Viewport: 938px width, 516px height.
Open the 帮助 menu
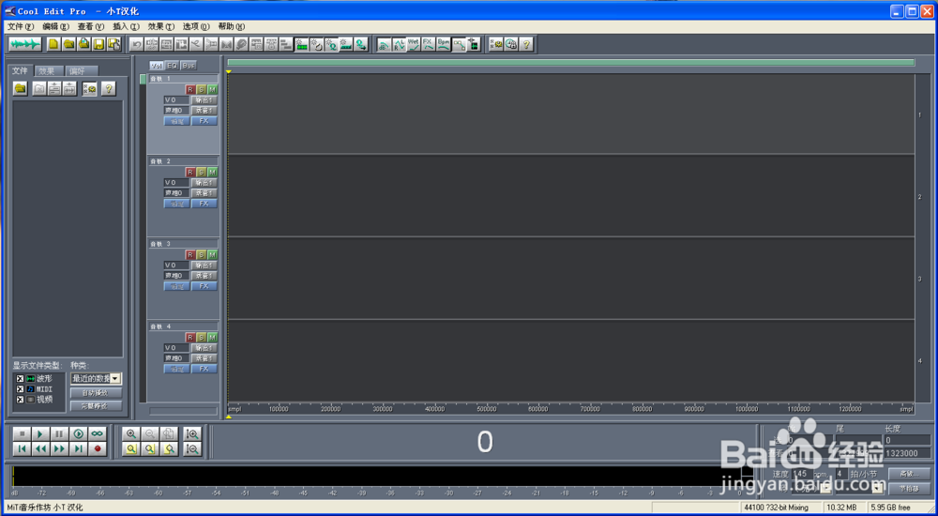point(232,26)
